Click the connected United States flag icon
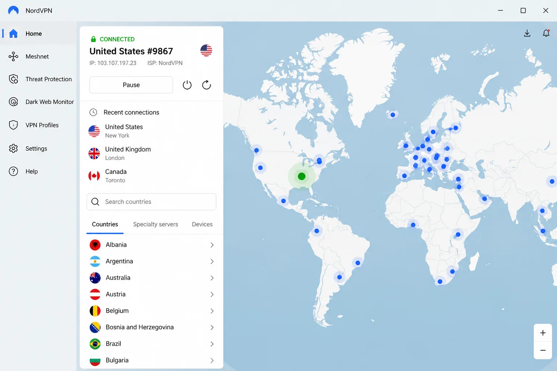The image size is (557, 371). [206, 50]
